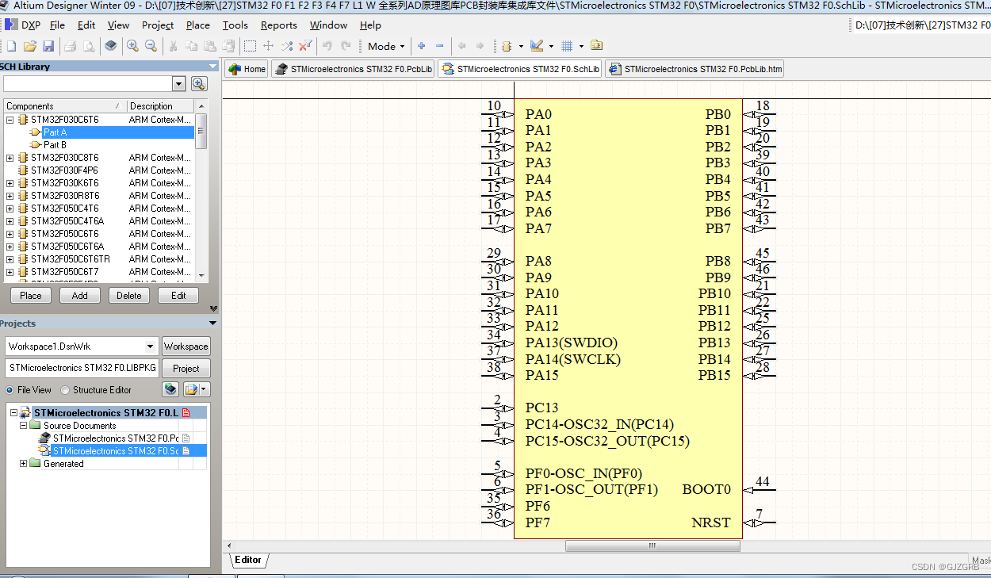This screenshot has width=991, height=578.
Task: Switch to the STMicroelectronics STM32 F0.PcbLib tab
Action: (352, 68)
